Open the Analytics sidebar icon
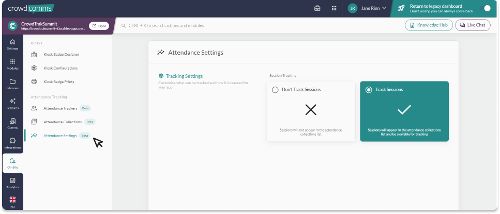Screen dimensions: 500x214 point(12,183)
